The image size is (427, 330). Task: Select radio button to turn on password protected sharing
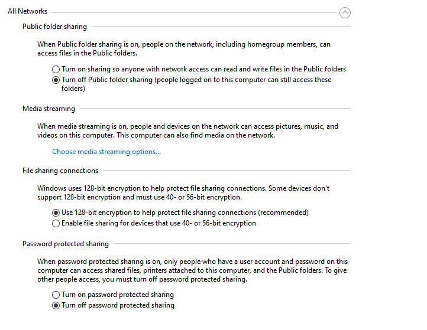click(x=56, y=295)
